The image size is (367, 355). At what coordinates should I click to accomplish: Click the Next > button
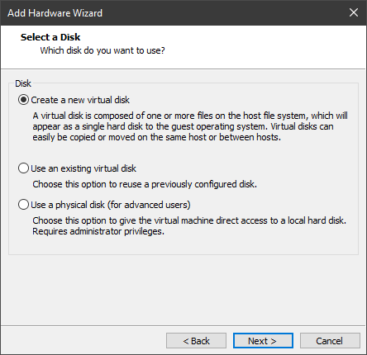263,341
